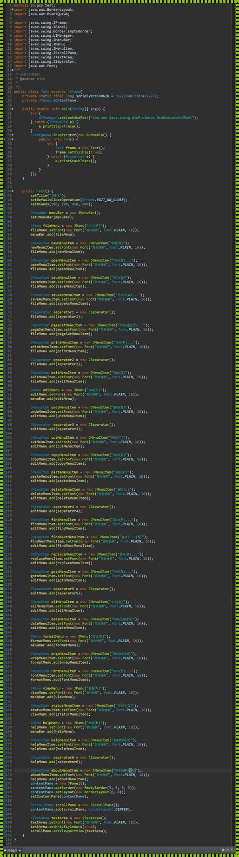Collapse the EventQueue.invokeLater fold at line 31
Screen dimensions: 239x857
point(13,135)
